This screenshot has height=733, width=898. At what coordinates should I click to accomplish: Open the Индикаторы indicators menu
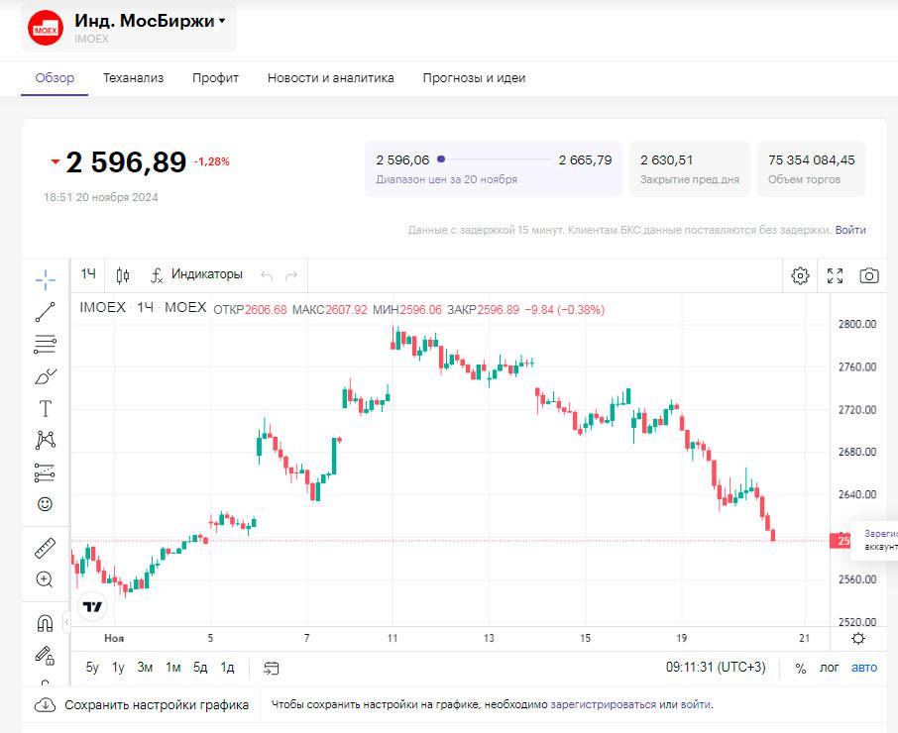tap(196, 274)
